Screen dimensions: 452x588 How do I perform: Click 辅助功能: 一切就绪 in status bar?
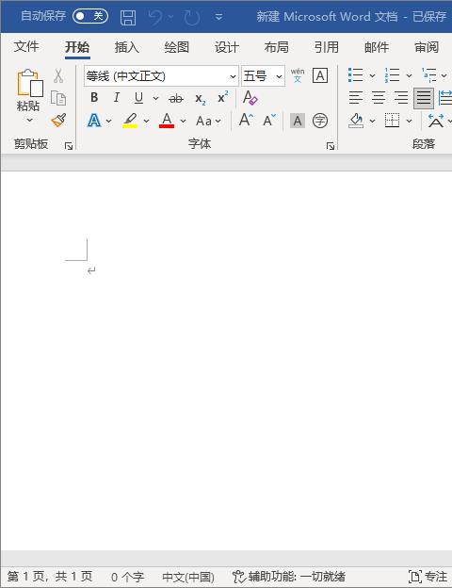pos(288,577)
